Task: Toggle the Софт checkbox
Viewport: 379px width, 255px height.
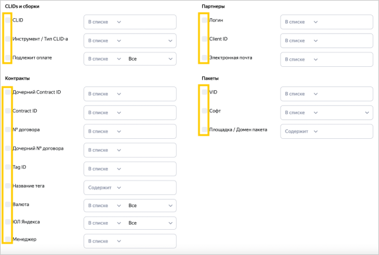Action: (204, 110)
